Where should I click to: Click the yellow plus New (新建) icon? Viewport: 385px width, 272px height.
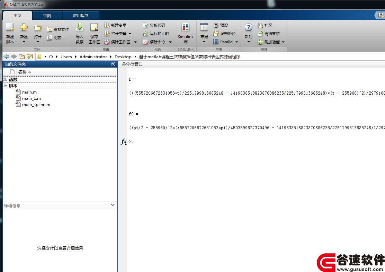tap(24, 27)
